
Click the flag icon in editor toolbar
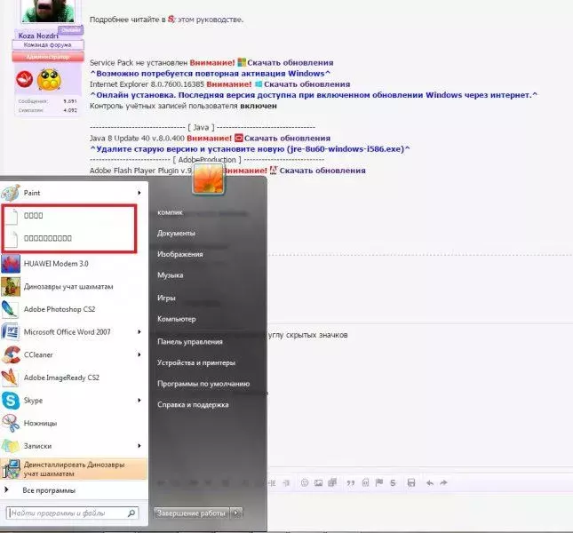click(x=379, y=483)
